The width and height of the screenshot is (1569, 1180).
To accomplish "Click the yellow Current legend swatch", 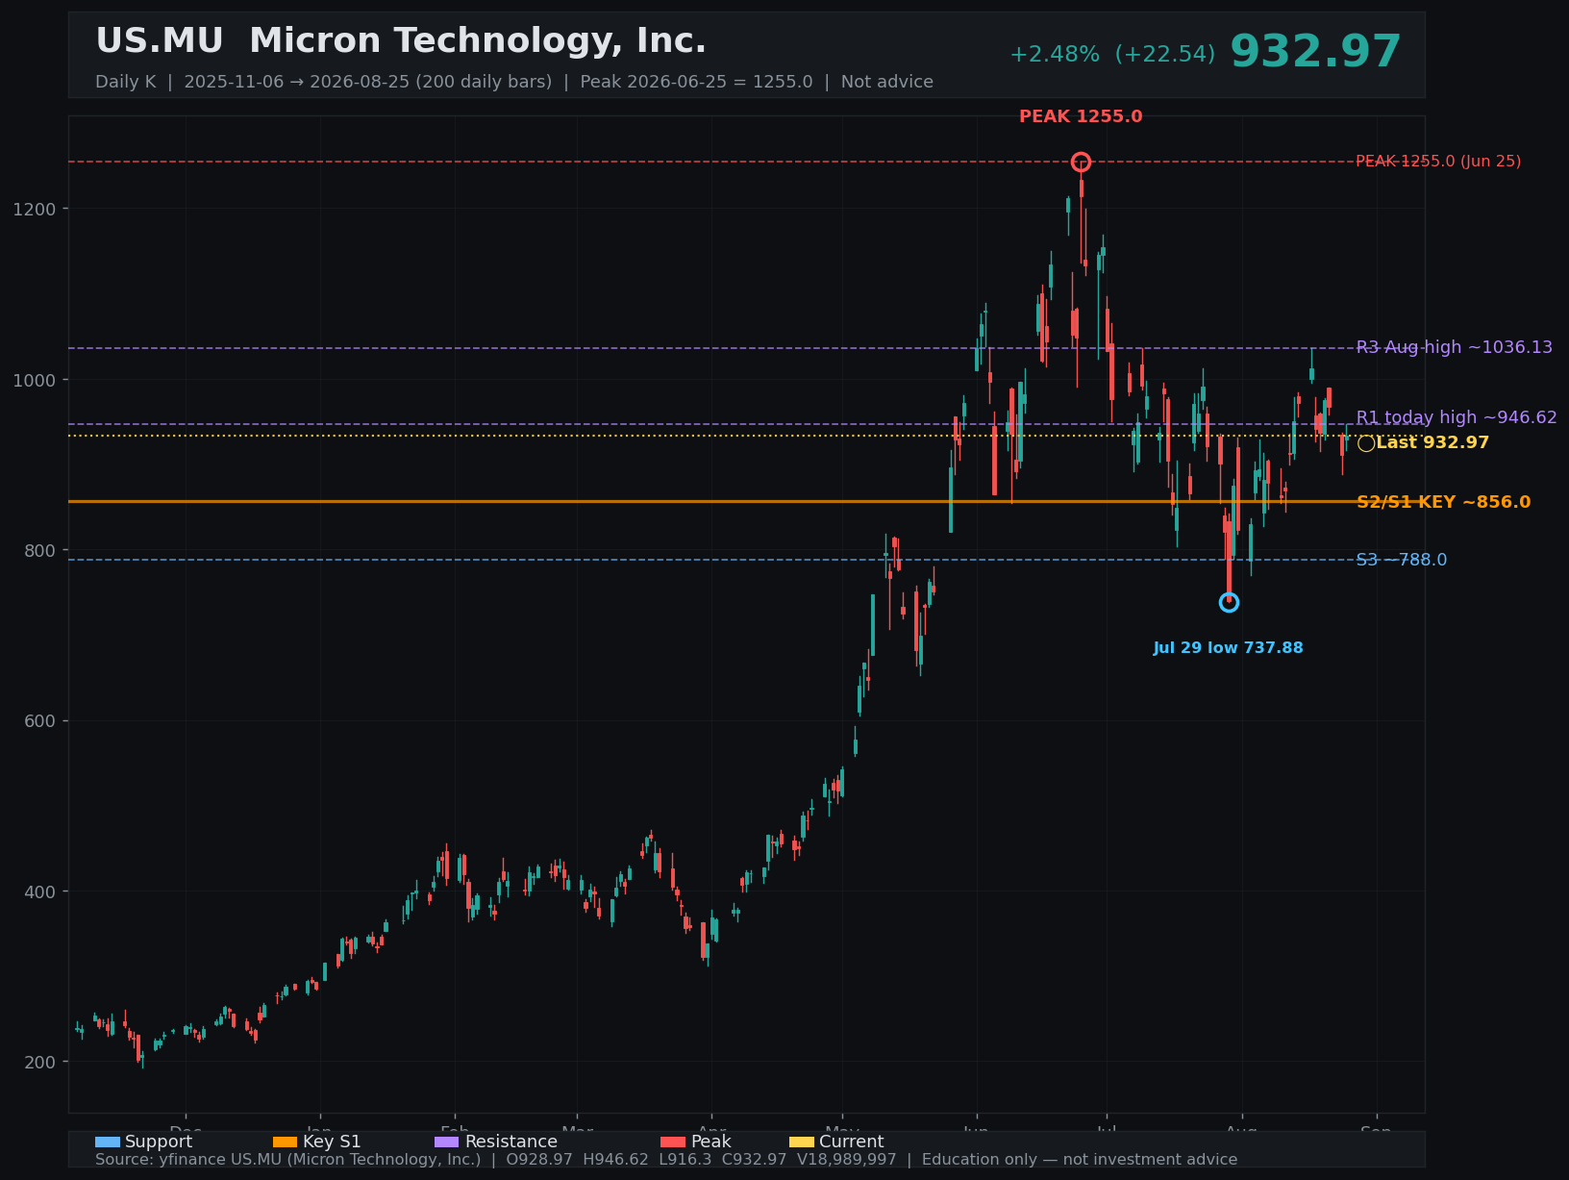I will [x=802, y=1142].
